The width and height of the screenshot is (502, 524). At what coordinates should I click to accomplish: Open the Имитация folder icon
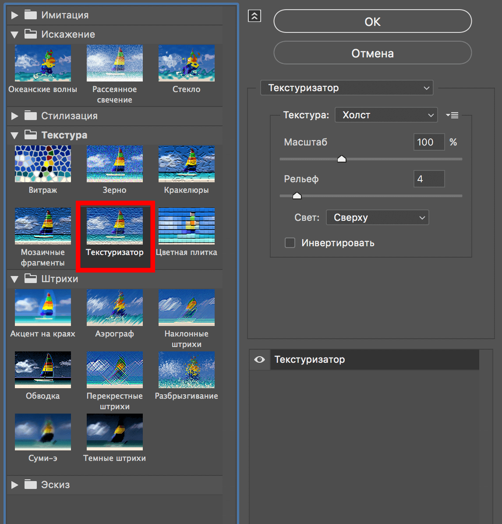point(31,15)
